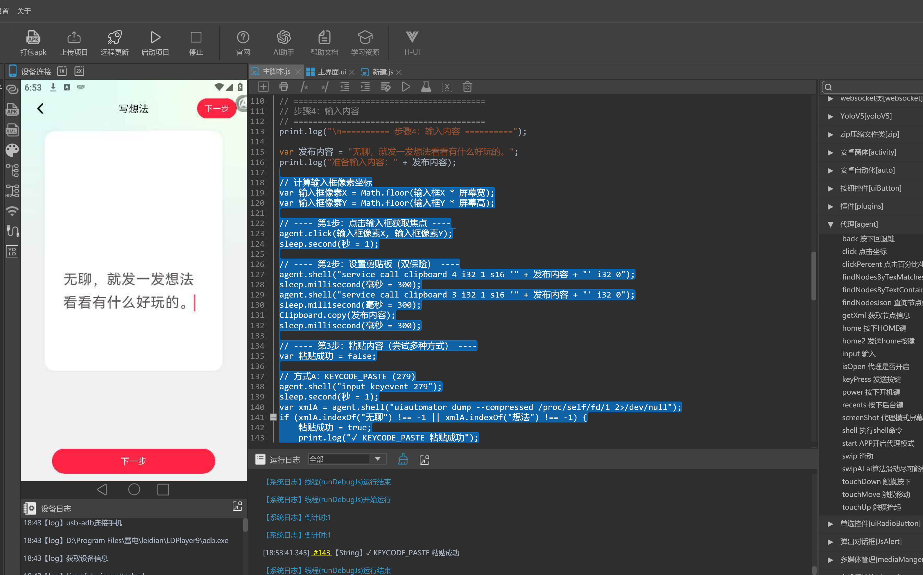Viewport: 923px width, 575px height.
Task: Tap the Android recents square button
Action: tap(163, 490)
